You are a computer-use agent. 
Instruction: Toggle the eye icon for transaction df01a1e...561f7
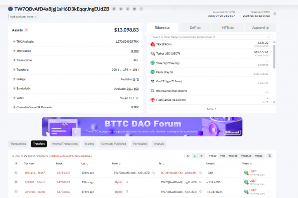16,173
